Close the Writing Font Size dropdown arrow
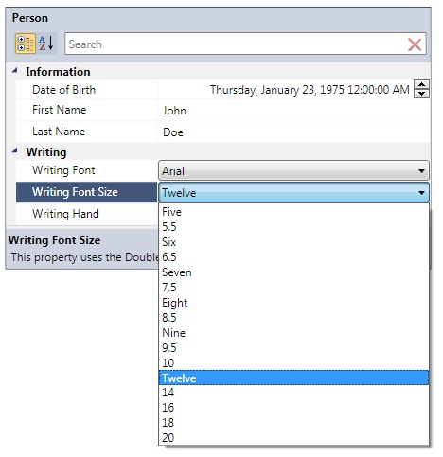Screen dimensions: 443x457 point(421,193)
